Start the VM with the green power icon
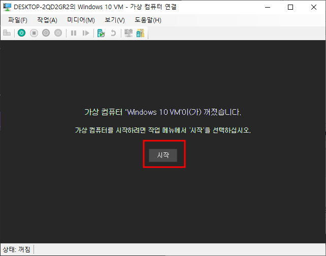 22,33
